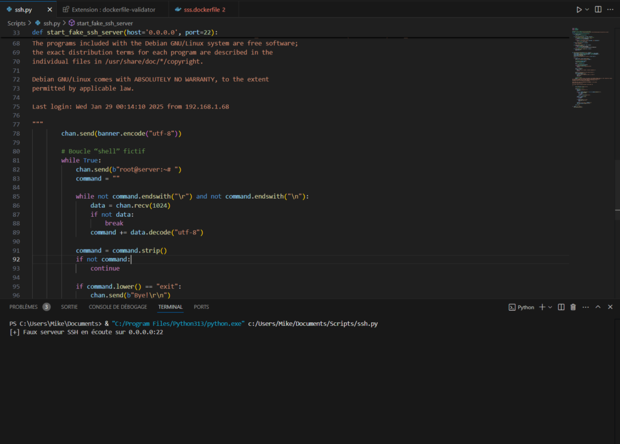The image size is (620, 444).
Task: Click chan.send(banner.encode) on line 78
Action: tap(121, 133)
